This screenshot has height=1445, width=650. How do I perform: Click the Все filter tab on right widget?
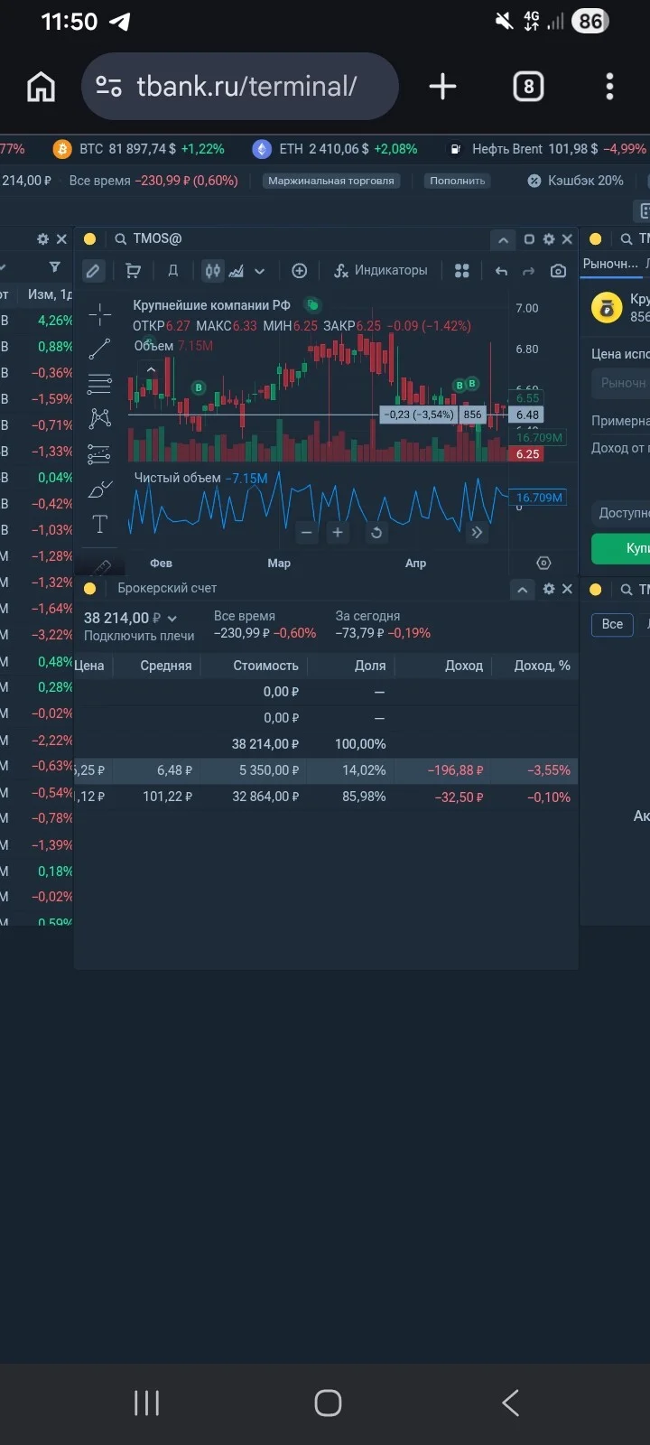[x=612, y=624]
